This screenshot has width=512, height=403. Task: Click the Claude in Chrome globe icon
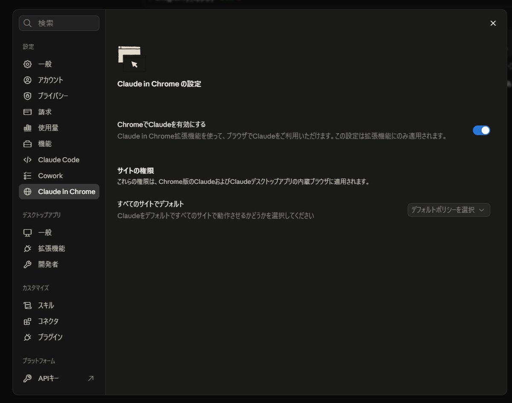click(27, 191)
